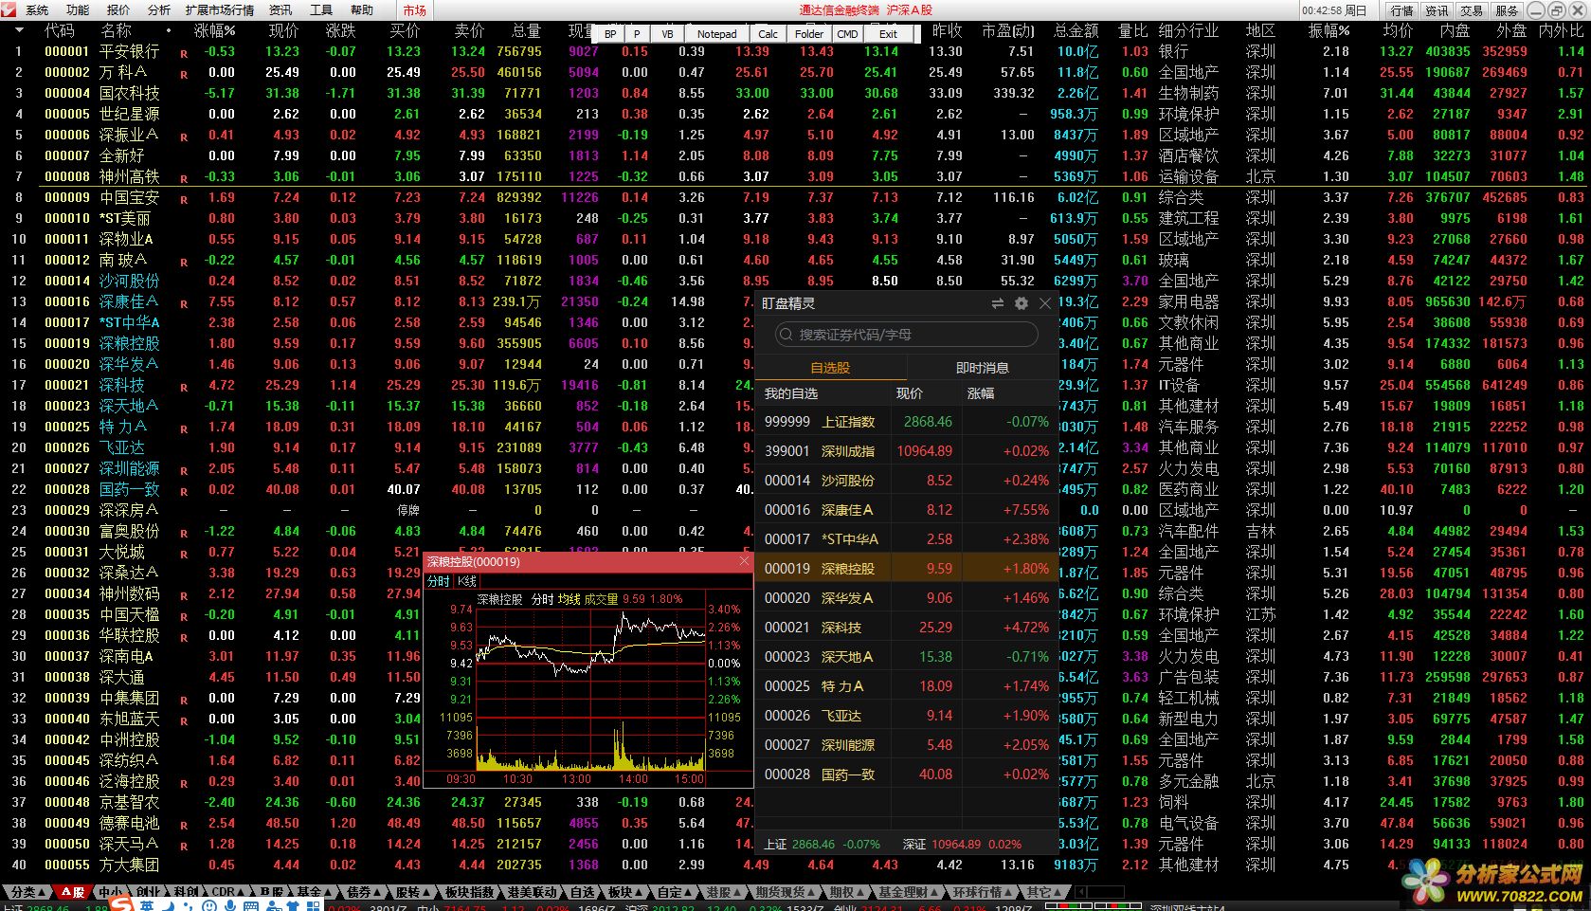Click R marker beside 国药一致 row
The image size is (1591, 911).
tap(184, 492)
